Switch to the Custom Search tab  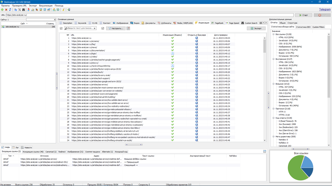pyautogui.click(x=249, y=23)
